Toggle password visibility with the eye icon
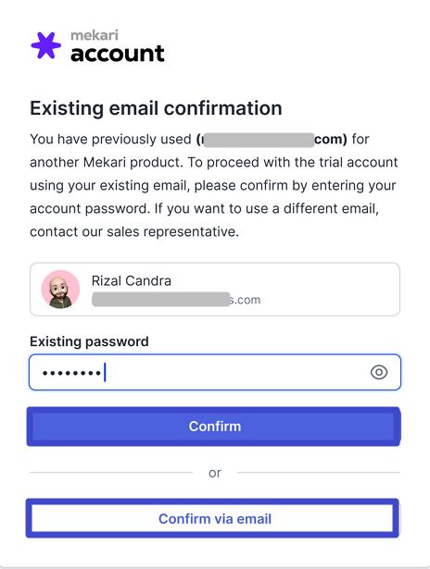 point(379,372)
